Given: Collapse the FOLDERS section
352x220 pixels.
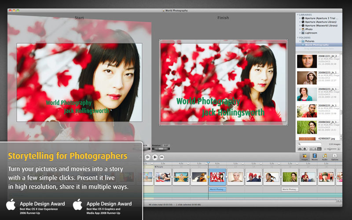Looking at the screenshot, I should tap(298, 37).
